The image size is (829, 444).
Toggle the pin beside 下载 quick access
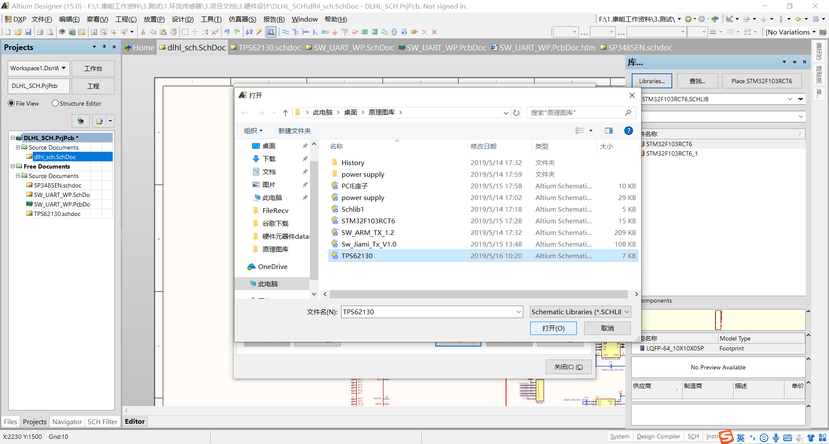[305, 159]
